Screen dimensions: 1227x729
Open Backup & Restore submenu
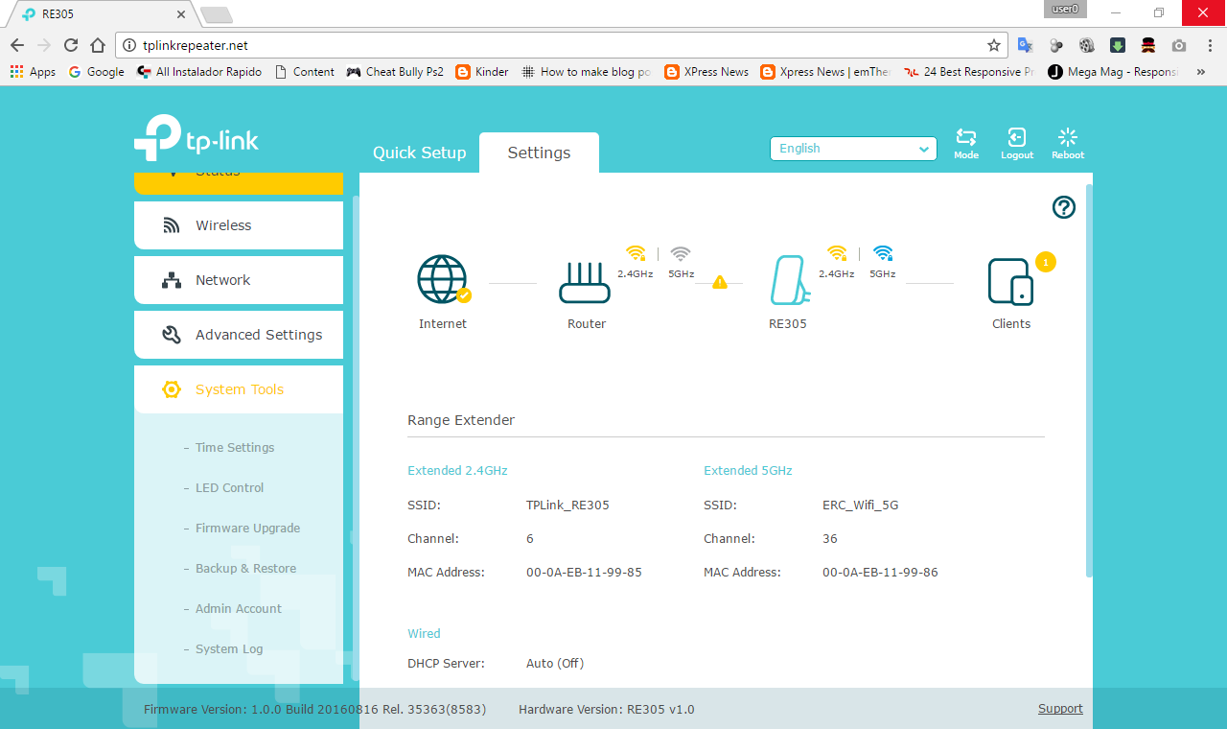point(245,569)
